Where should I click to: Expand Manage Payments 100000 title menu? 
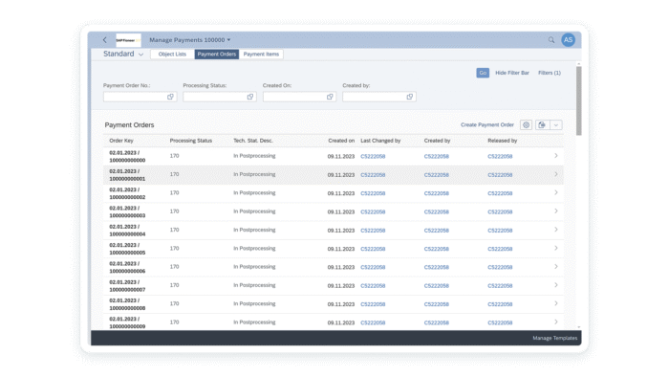point(228,39)
